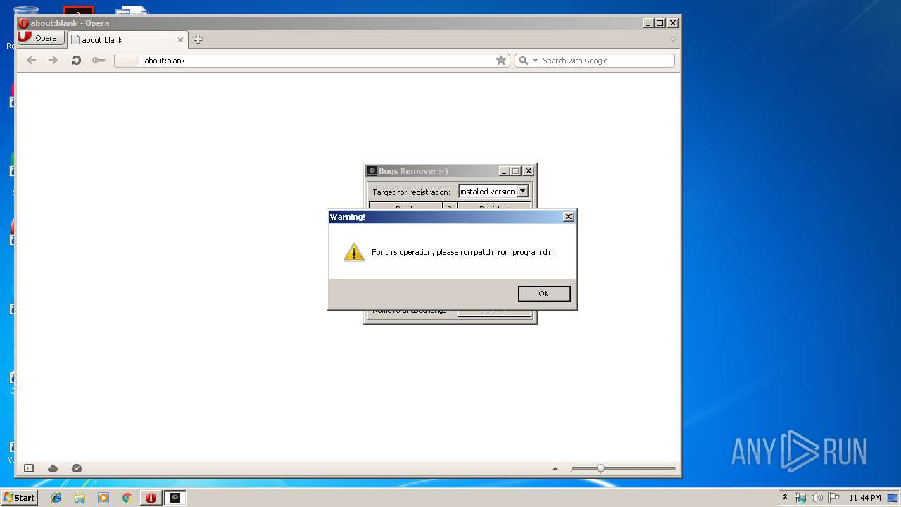Go forward in Opera
Viewport: 901px width, 507px height.
(53, 61)
